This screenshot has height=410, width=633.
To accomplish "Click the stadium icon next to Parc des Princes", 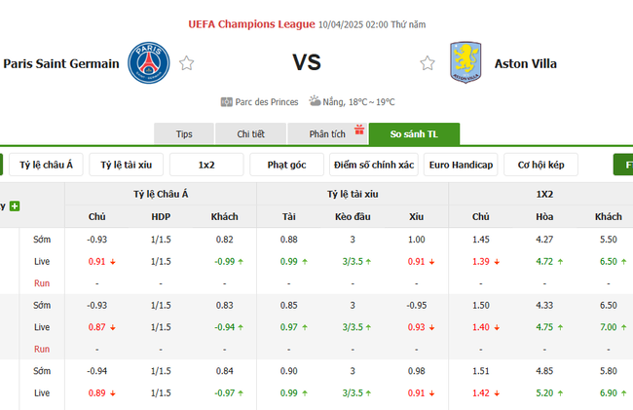I will pyautogui.click(x=227, y=101).
